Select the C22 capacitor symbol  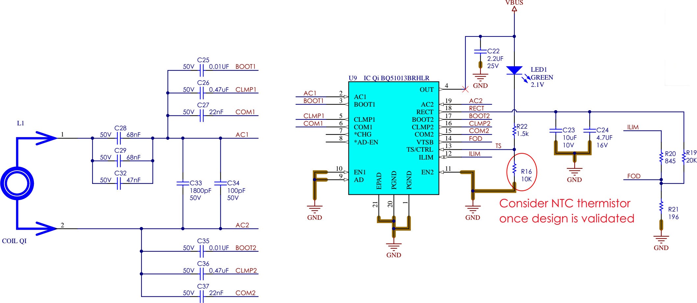[480, 52]
